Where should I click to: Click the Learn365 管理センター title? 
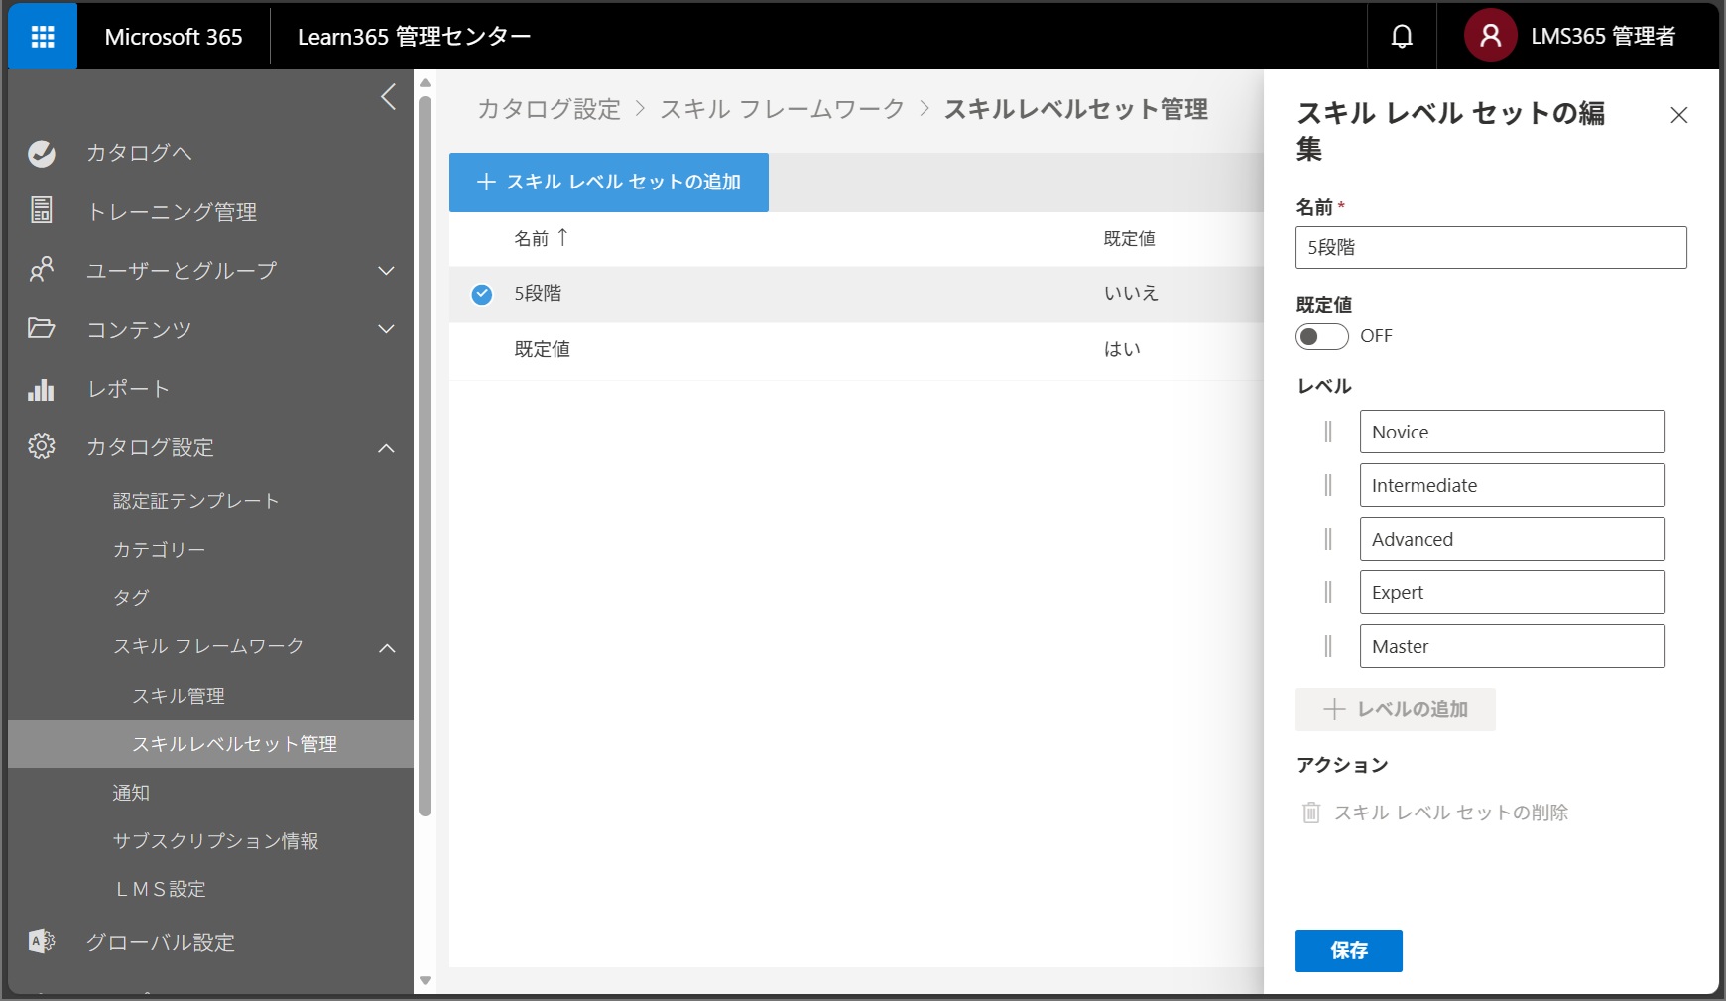coord(414,37)
